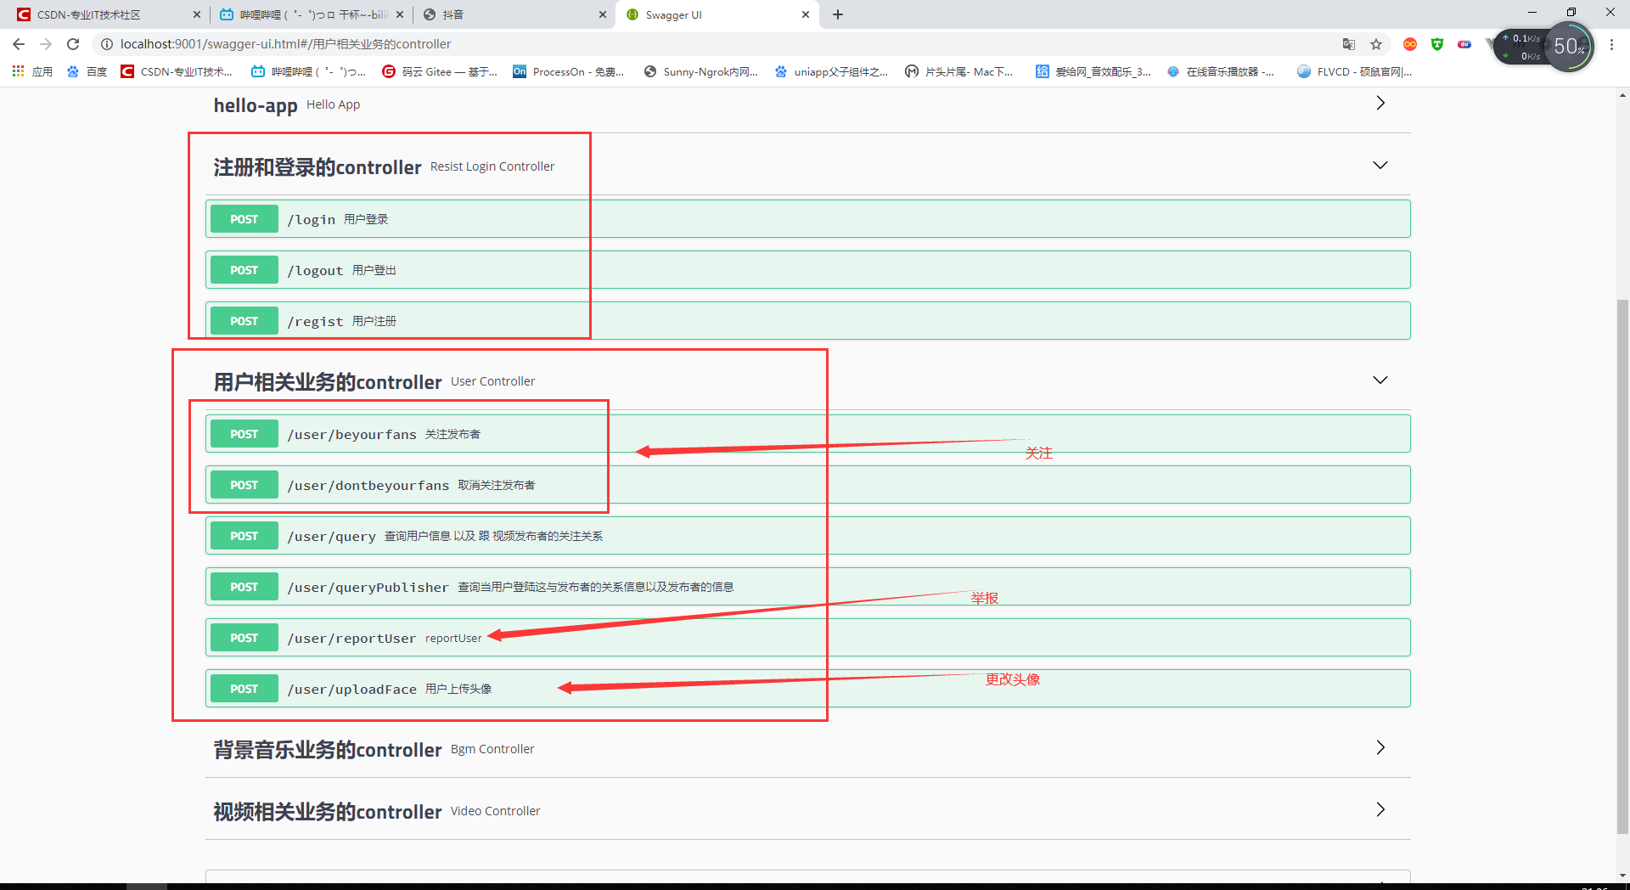The width and height of the screenshot is (1630, 890).
Task: Click the 用户登录 description text
Action: (366, 219)
